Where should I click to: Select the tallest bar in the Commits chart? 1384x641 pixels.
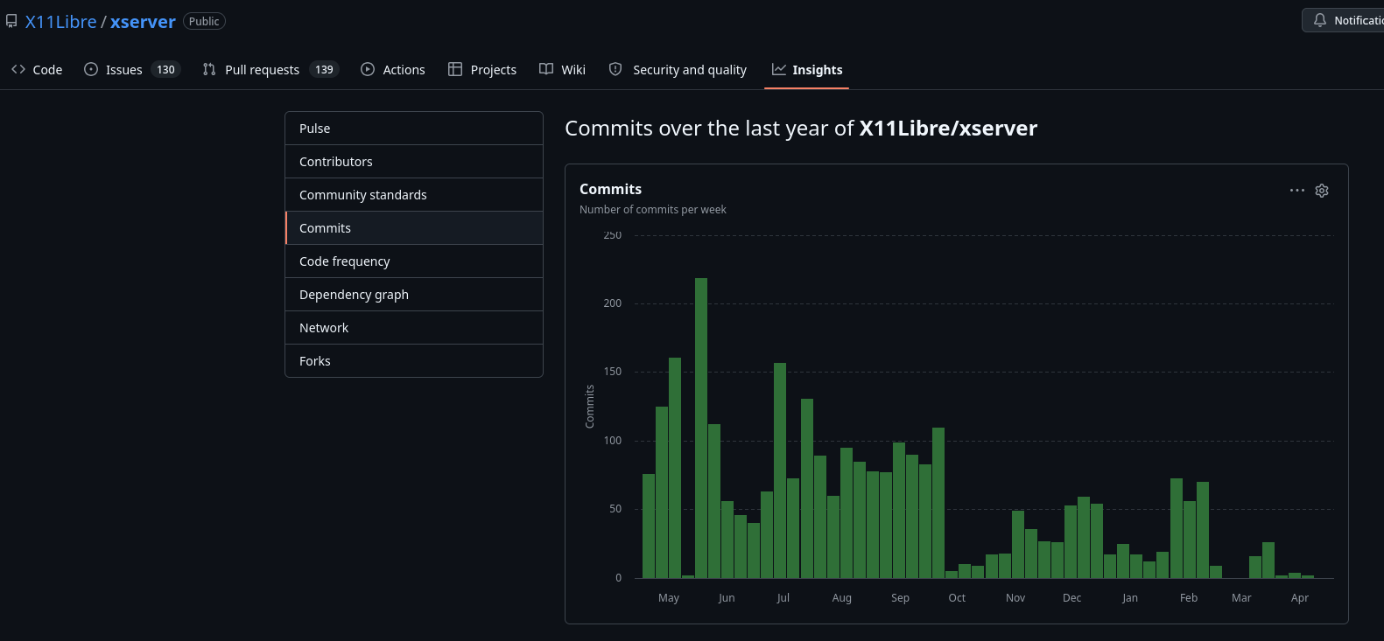701,428
